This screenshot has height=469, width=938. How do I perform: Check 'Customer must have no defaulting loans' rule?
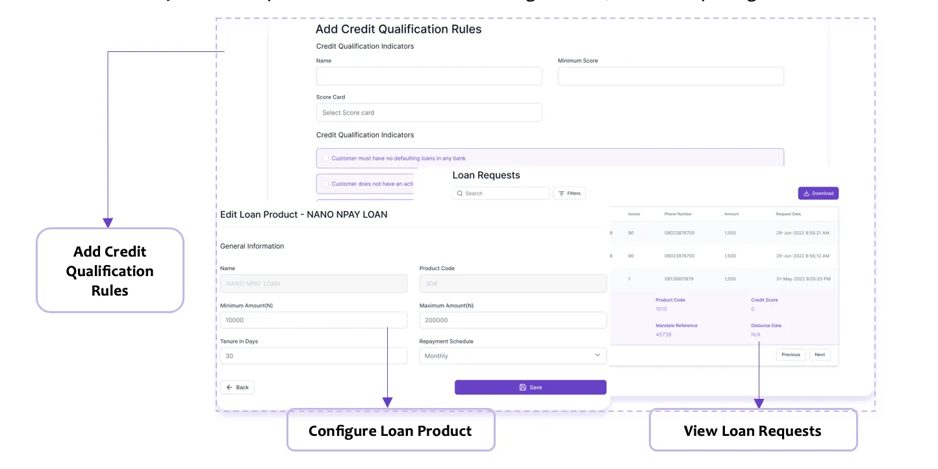[325, 158]
